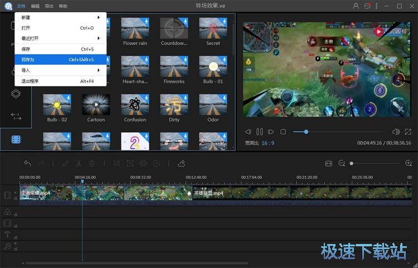Zoom in the timeline with plus magnifier
This screenshot has width=418, height=268.
pyautogui.click(x=409, y=163)
